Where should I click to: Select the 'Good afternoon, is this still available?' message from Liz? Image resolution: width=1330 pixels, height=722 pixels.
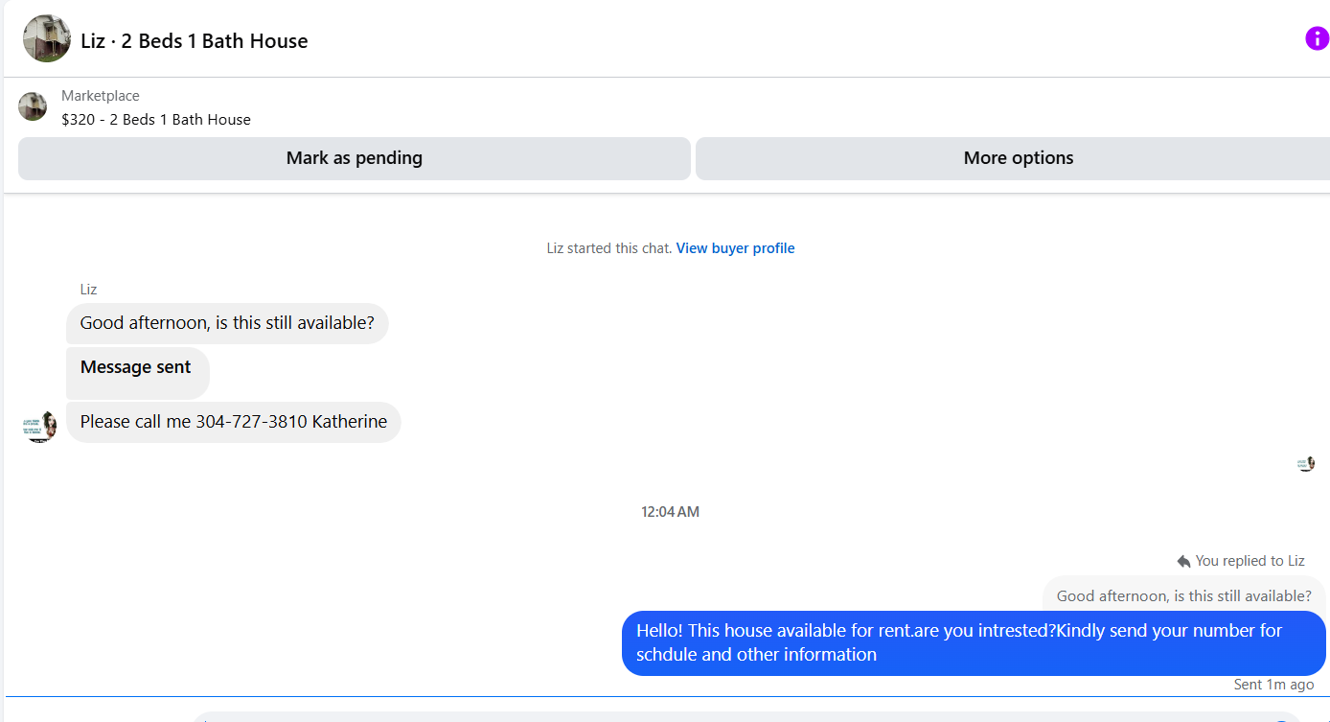tap(227, 323)
